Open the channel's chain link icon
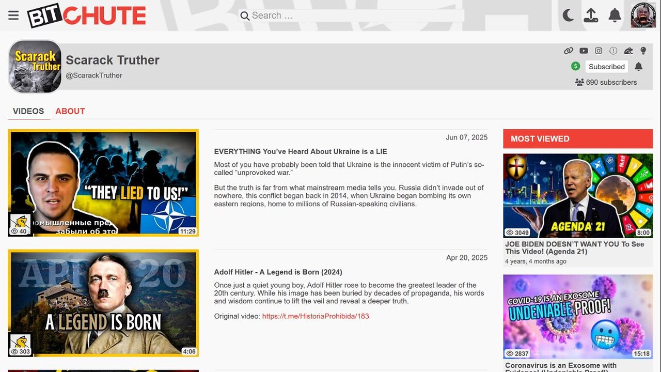661x372 pixels. tap(569, 51)
